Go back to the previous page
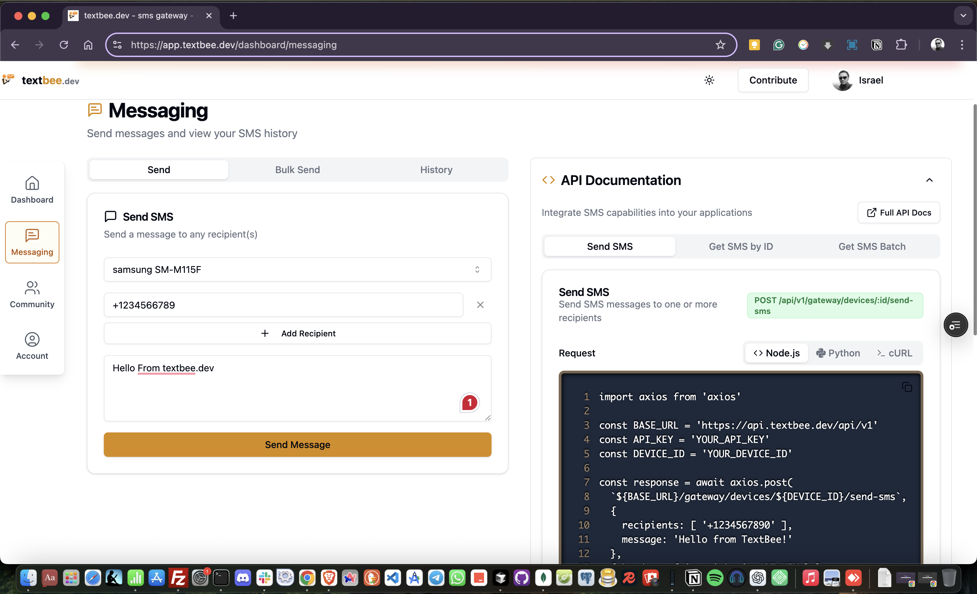Screen dimensions: 977x594 pos(15,45)
